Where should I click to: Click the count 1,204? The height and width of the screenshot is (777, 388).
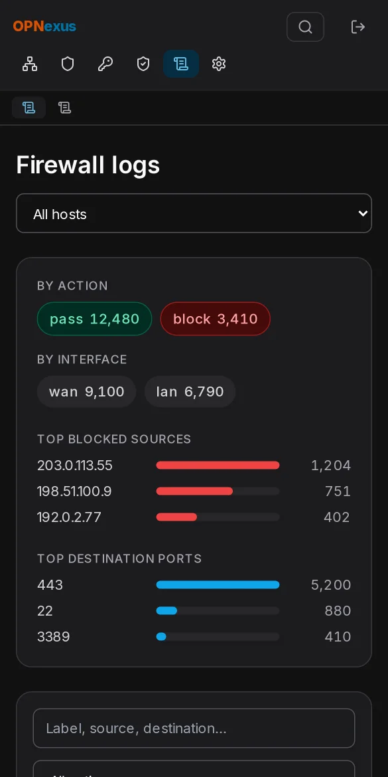click(x=331, y=466)
